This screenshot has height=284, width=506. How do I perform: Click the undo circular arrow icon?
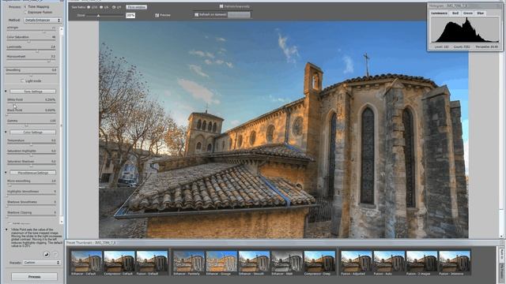[x=47, y=254]
